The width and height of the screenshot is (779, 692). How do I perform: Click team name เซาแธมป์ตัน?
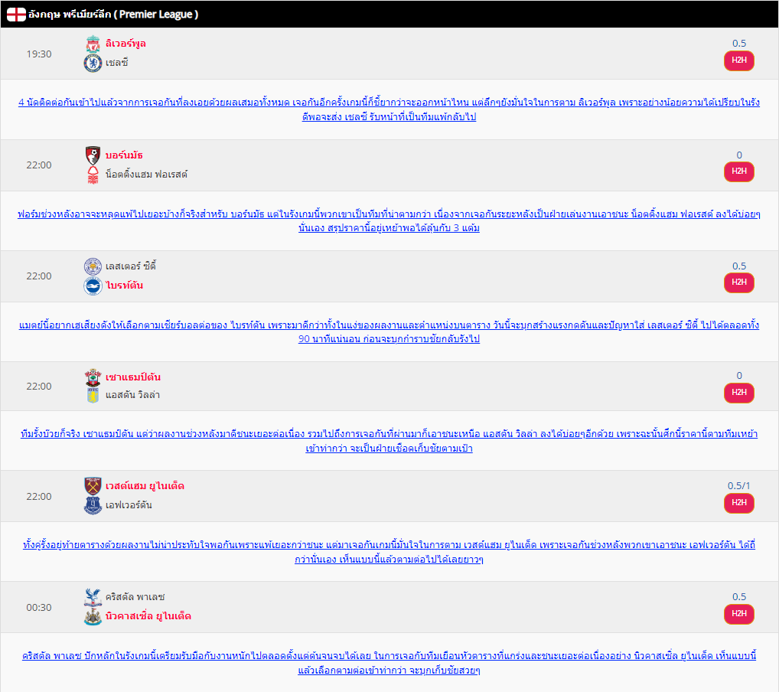click(x=133, y=377)
